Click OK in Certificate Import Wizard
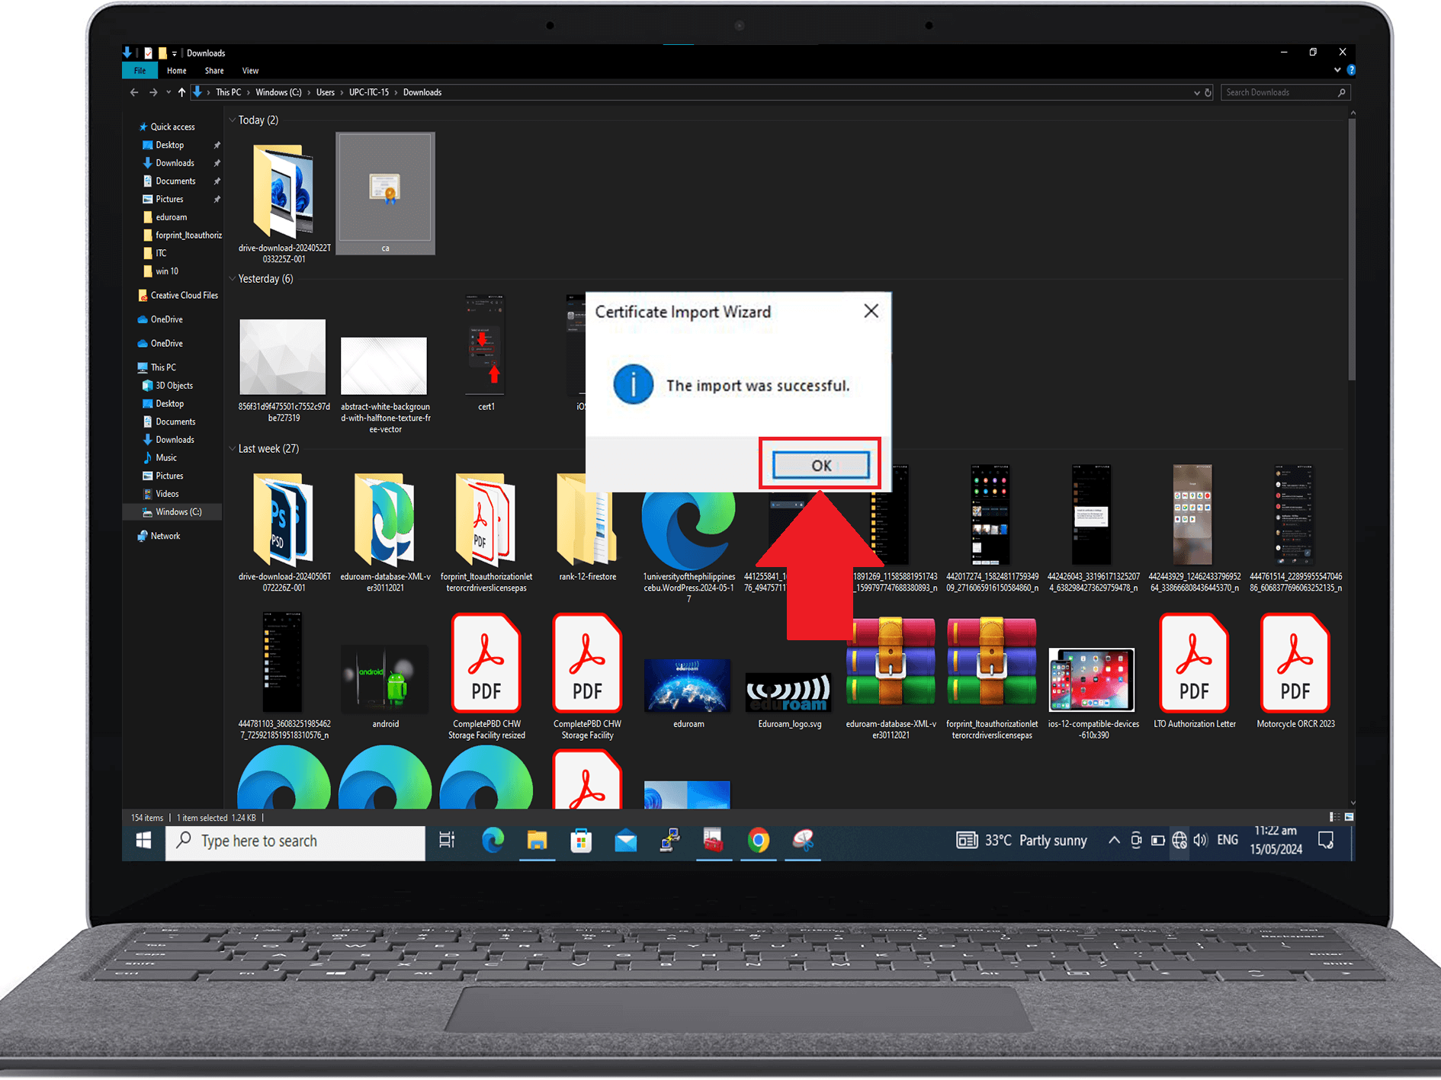The width and height of the screenshot is (1441, 1080). [820, 465]
